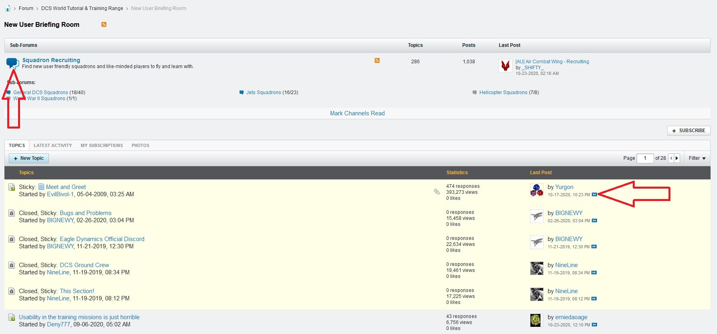The image size is (717, 334).
Task: Go to last post in Meet and Greet
Action: pos(594,195)
